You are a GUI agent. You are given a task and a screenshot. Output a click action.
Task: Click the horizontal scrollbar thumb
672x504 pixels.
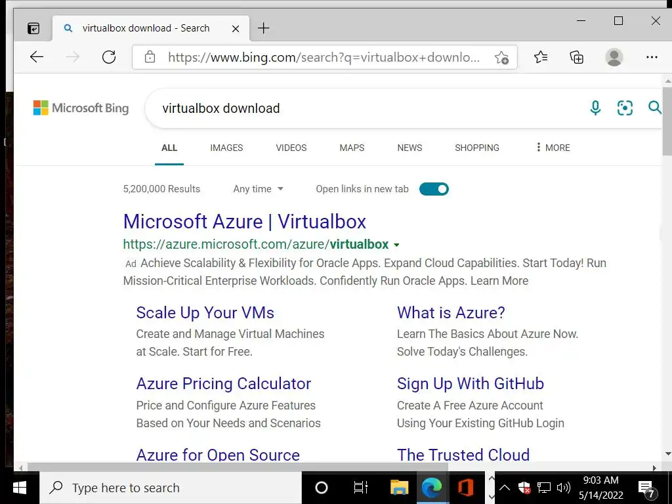point(238,467)
